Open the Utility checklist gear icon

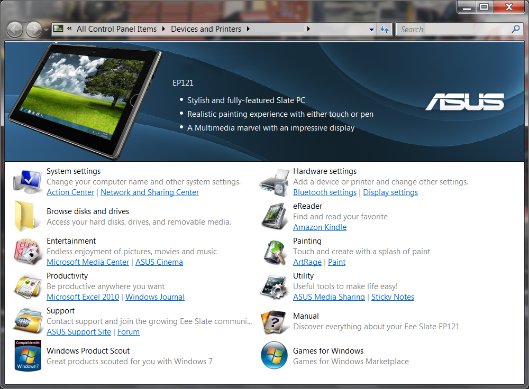click(x=273, y=287)
